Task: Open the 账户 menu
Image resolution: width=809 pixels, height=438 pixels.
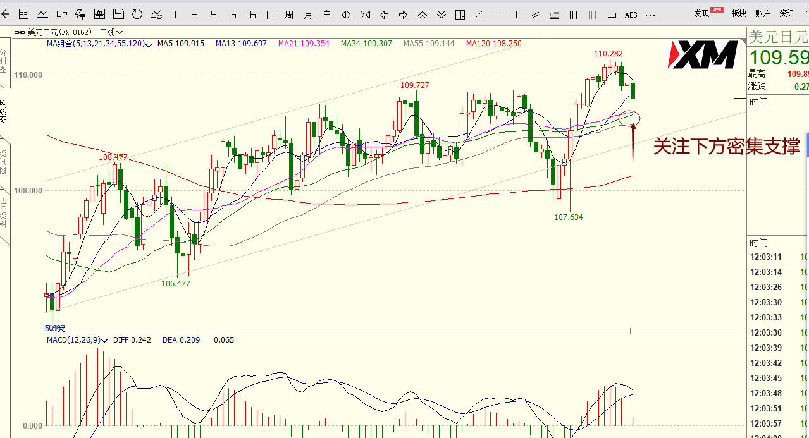Action: tap(763, 13)
